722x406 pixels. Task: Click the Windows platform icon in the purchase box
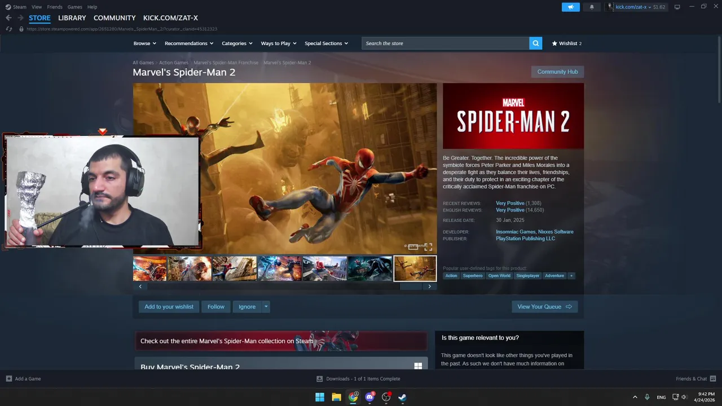[x=418, y=366]
